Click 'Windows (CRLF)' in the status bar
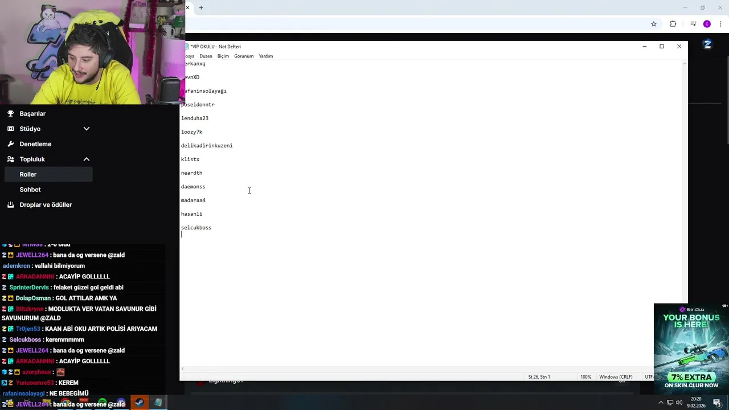The image size is (729, 410). pyautogui.click(x=616, y=377)
